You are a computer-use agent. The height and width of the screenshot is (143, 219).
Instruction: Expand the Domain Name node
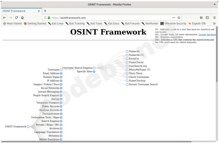61,77
